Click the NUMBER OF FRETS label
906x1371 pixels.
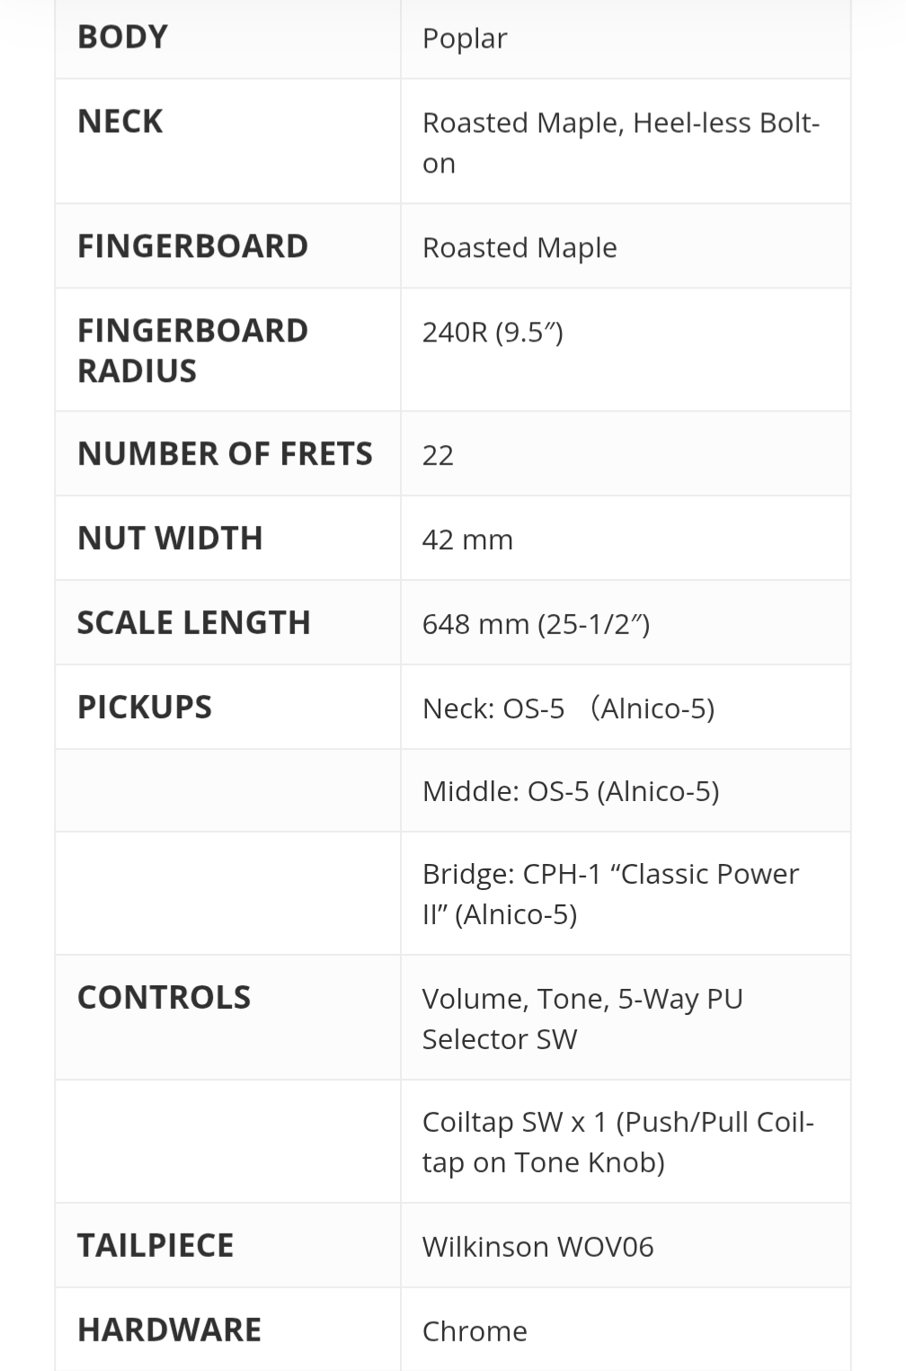[x=225, y=454]
